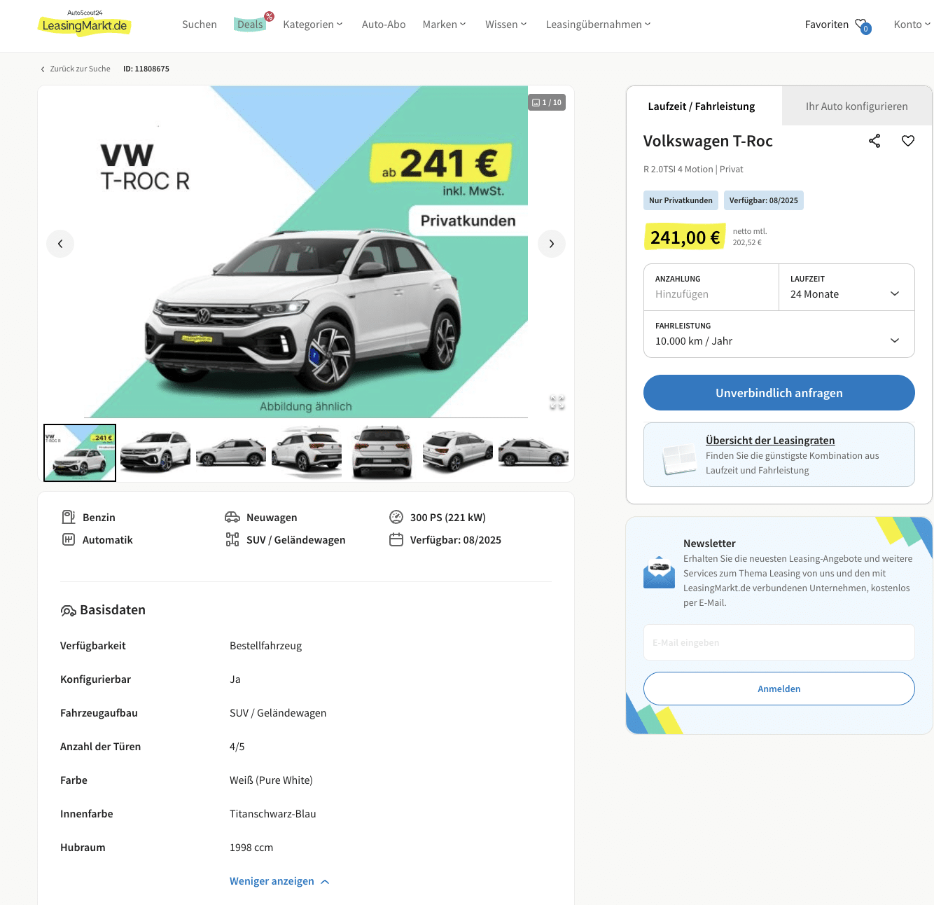Focus the newsletter E-Mail input field
Image resolution: width=934 pixels, height=905 pixels.
tap(779, 642)
